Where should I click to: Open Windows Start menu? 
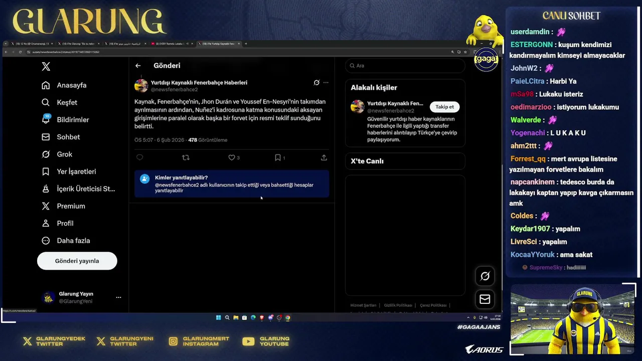[218, 317]
